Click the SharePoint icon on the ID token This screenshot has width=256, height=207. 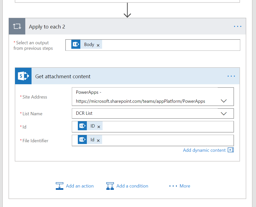82,126
